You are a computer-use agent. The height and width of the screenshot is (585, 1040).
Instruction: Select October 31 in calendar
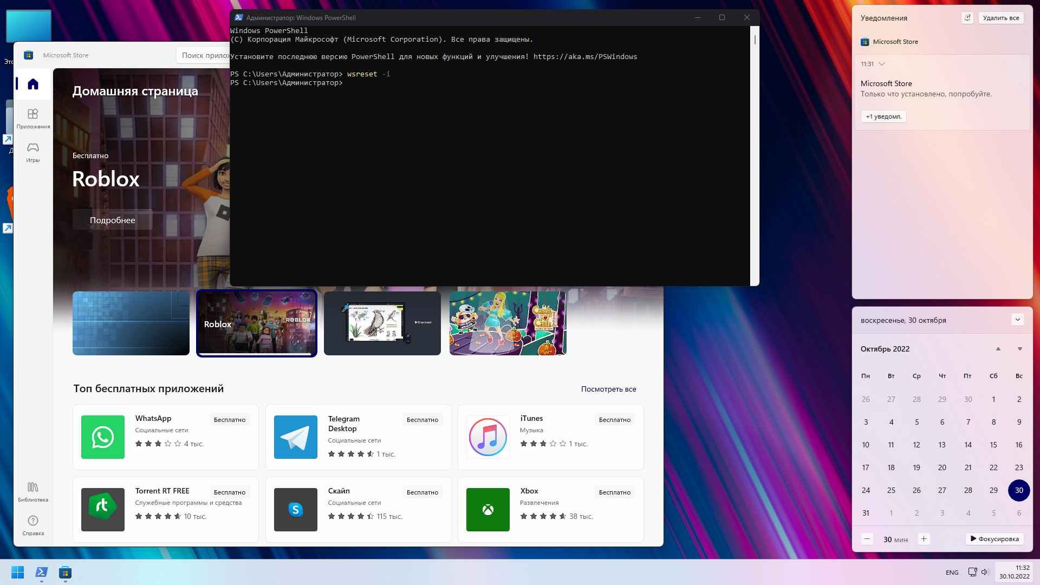tap(866, 513)
